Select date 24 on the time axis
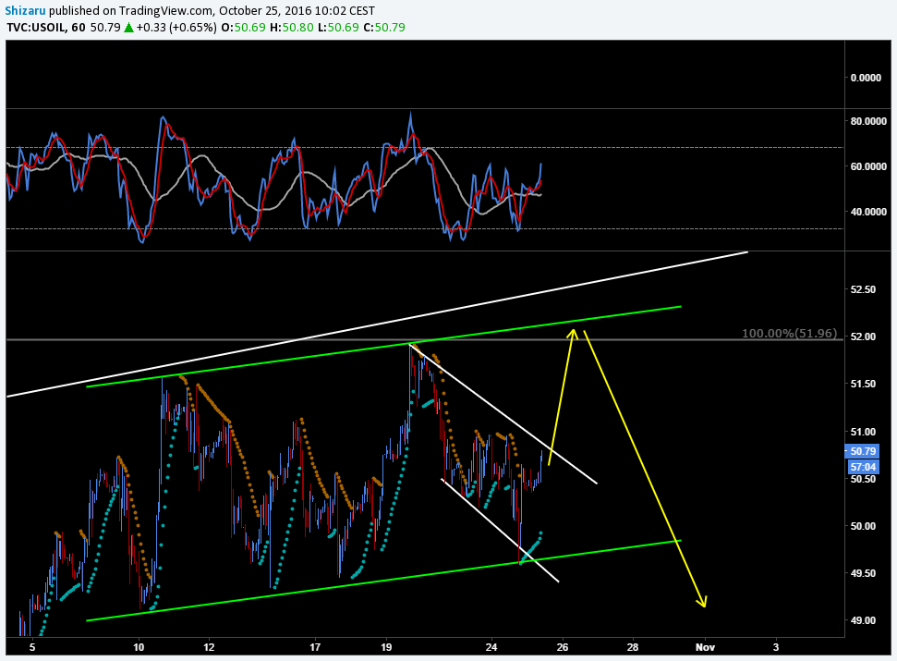 click(491, 647)
